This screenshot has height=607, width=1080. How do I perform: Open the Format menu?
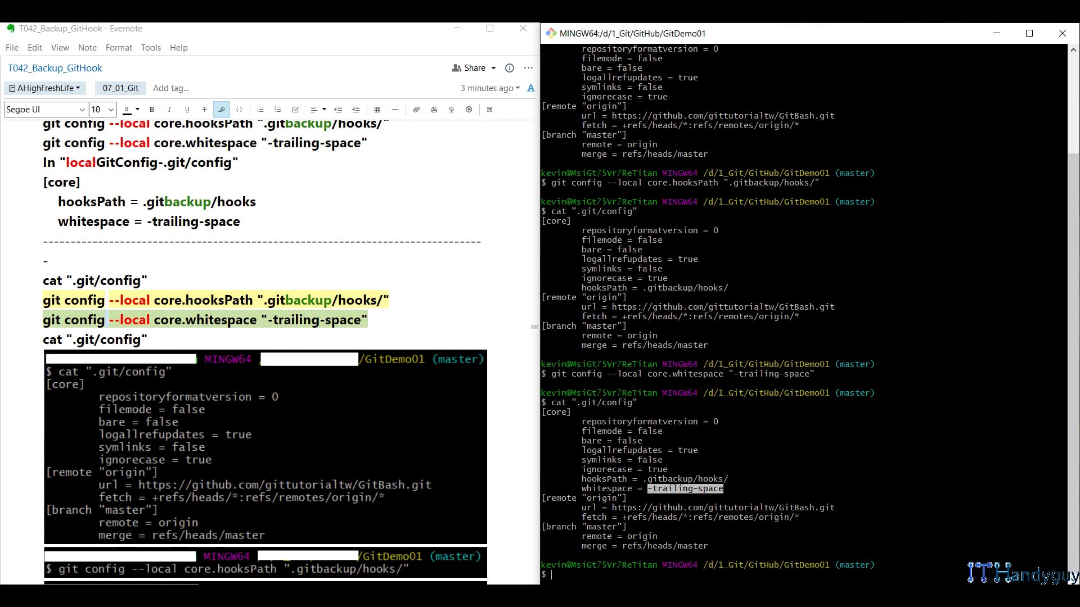pos(119,48)
